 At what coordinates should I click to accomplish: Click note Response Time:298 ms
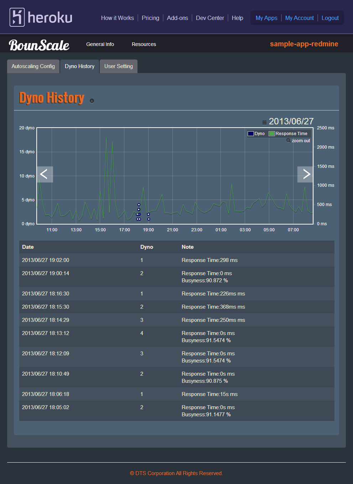209,260
